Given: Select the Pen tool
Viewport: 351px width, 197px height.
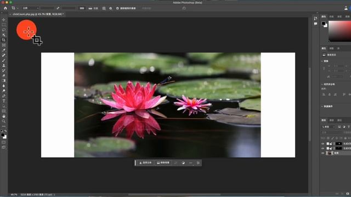Looking at the screenshot, I should click(4, 96).
